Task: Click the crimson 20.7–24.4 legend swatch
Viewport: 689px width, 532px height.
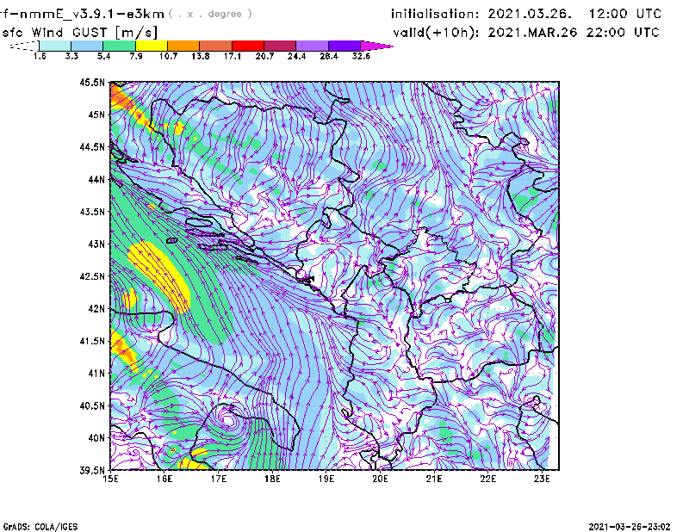Action: pyautogui.click(x=280, y=46)
